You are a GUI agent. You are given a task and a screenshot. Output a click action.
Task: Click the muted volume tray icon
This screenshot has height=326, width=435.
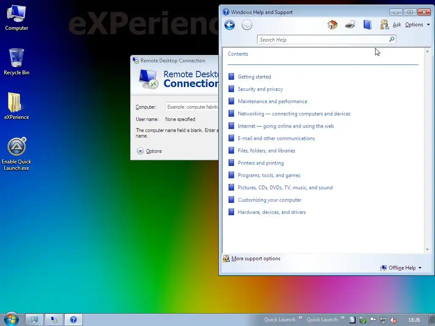393,320
